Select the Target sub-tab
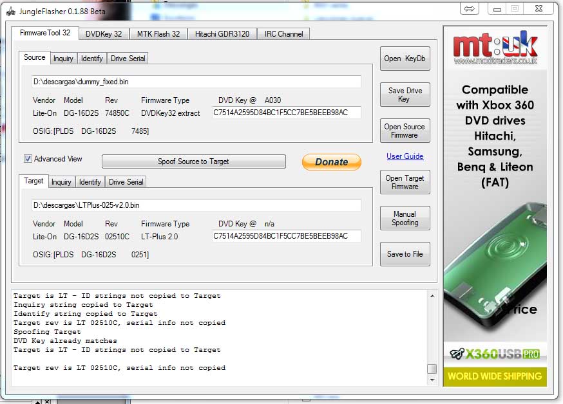This screenshot has width=563, height=404. tap(33, 181)
